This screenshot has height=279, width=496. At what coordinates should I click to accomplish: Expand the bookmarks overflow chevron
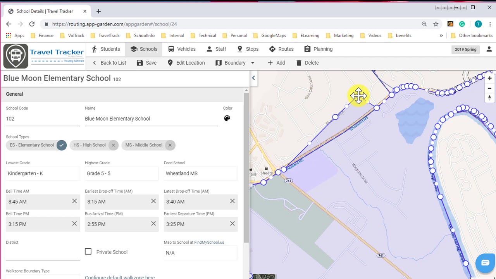click(441, 35)
